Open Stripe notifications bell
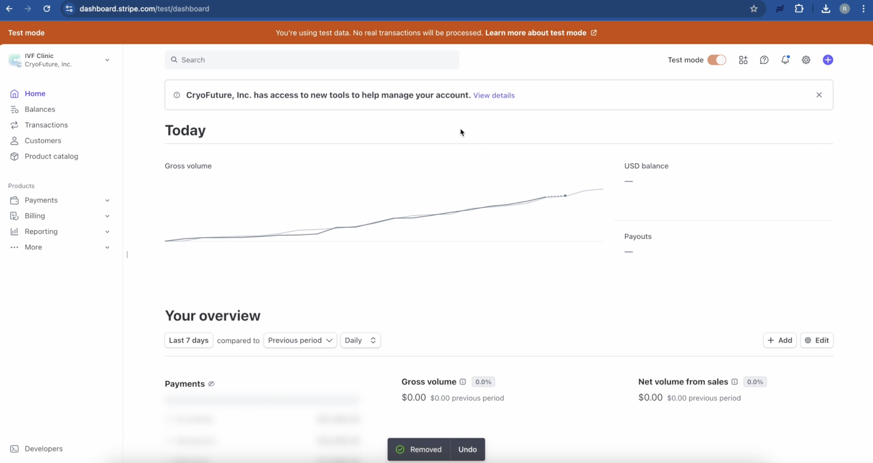873x463 pixels. [x=785, y=60]
